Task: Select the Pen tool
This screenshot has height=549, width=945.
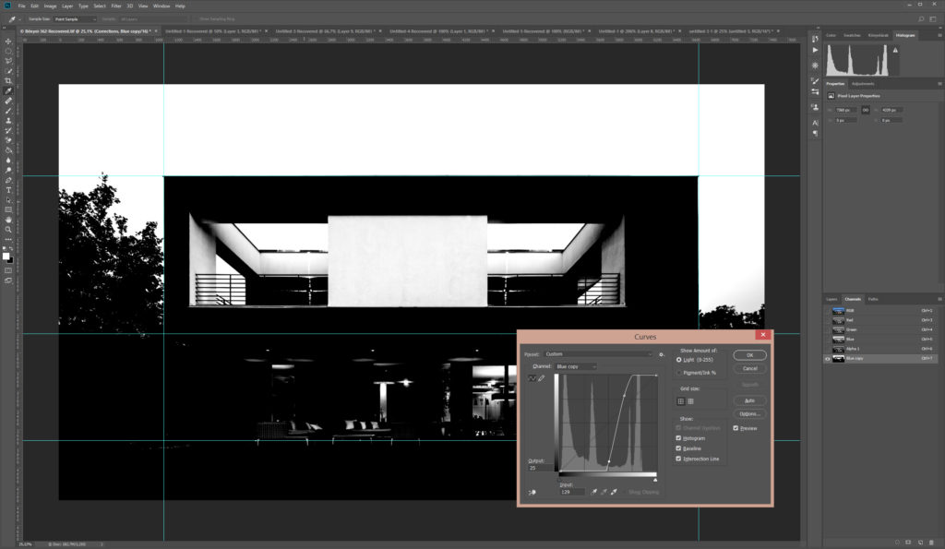Action: click(8, 180)
